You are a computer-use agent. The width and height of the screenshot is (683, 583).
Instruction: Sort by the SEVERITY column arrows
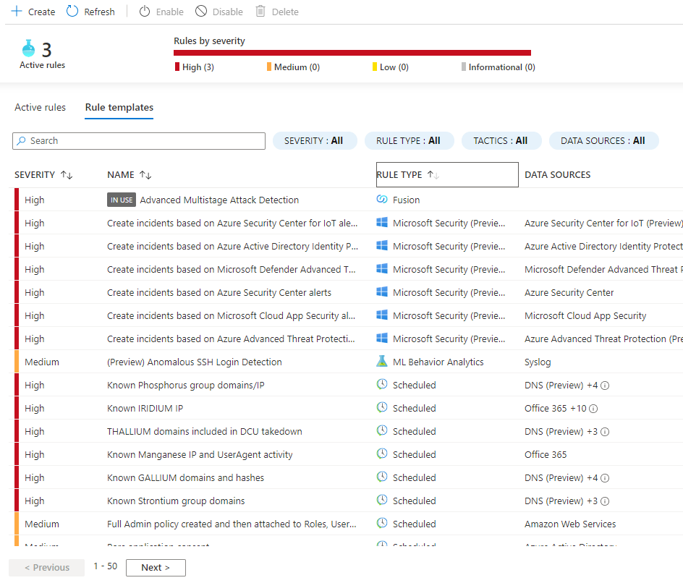67,175
